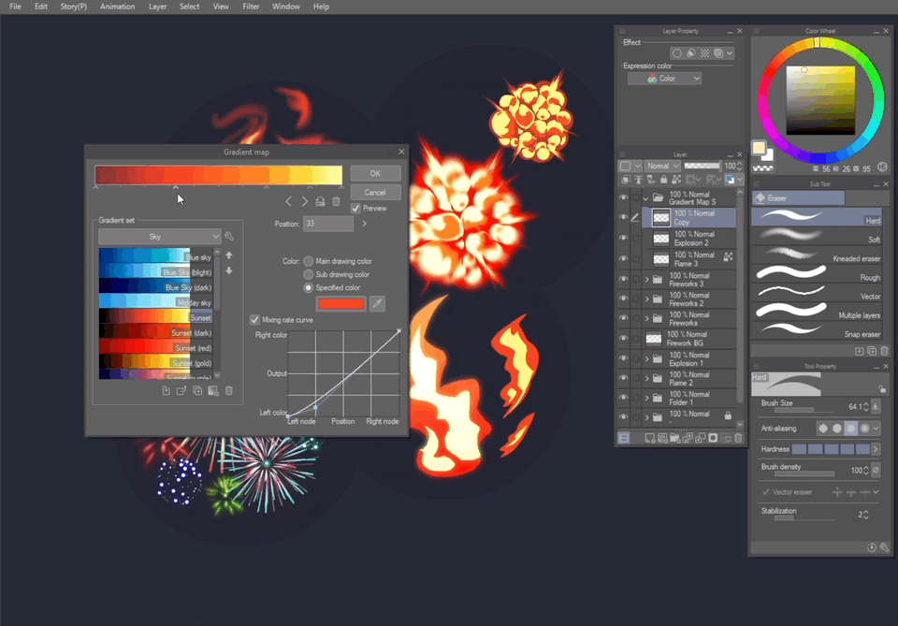
Task: Move gradient down with the down arrow
Action: coord(229,270)
